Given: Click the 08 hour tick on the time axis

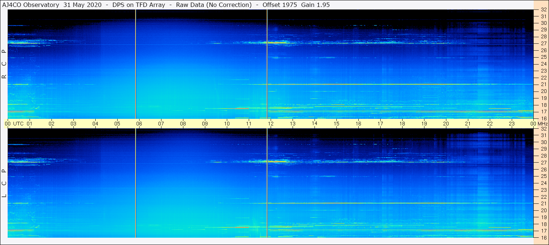Looking at the screenshot, I should coord(183,124).
